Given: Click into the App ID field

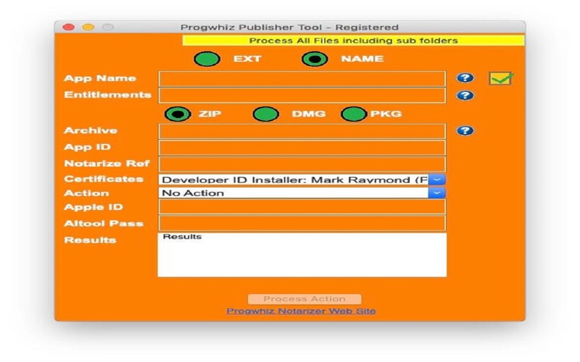Looking at the screenshot, I should [x=302, y=148].
